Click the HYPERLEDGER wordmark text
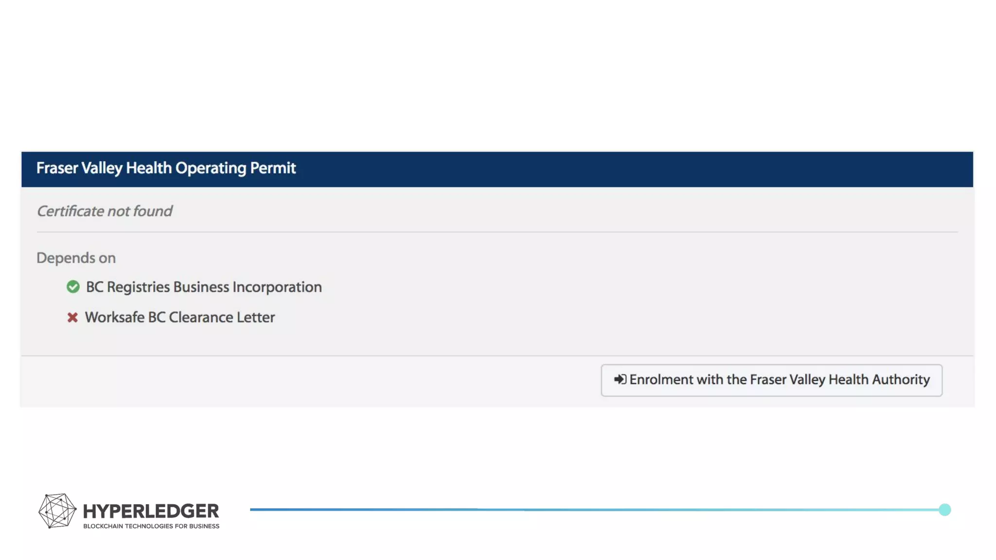This screenshot has width=996, height=560. 151,511
